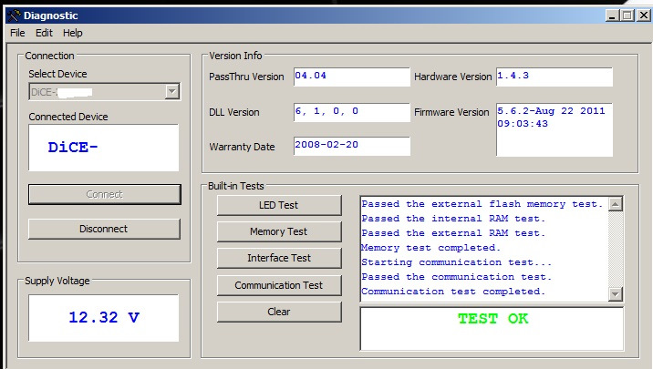Click the Firmware Version text box

[x=555, y=129]
